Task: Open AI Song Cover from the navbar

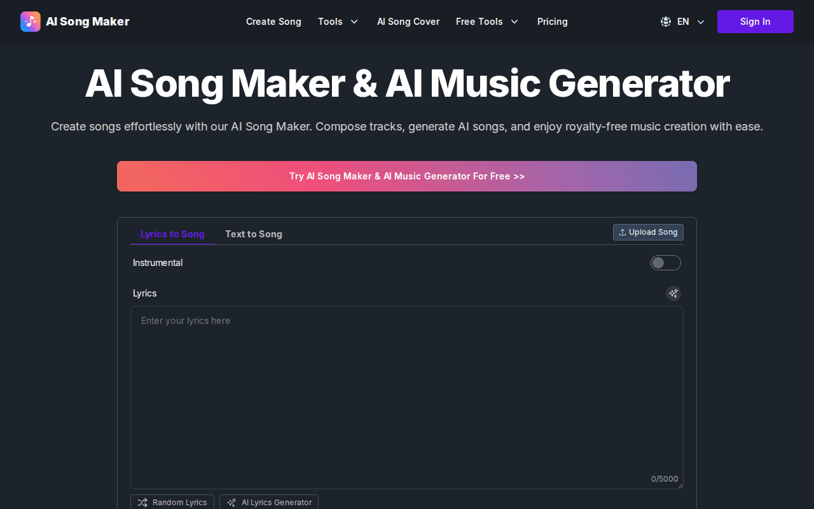Action: [x=408, y=21]
